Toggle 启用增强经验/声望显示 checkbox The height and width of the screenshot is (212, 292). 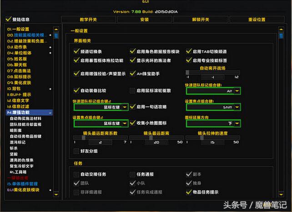tap(76, 73)
